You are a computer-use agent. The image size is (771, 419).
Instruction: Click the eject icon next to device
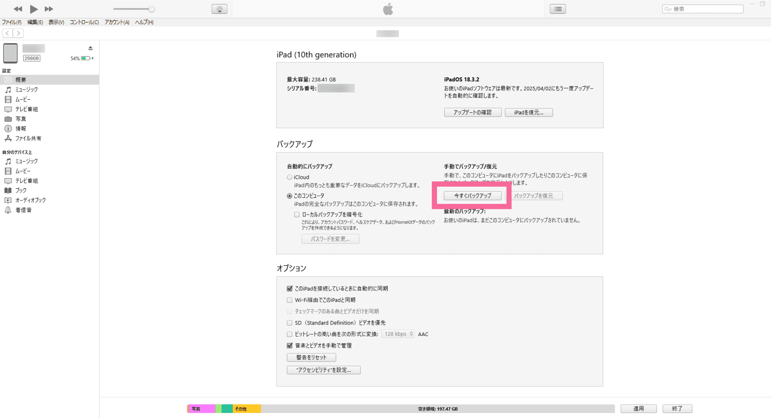(x=90, y=48)
